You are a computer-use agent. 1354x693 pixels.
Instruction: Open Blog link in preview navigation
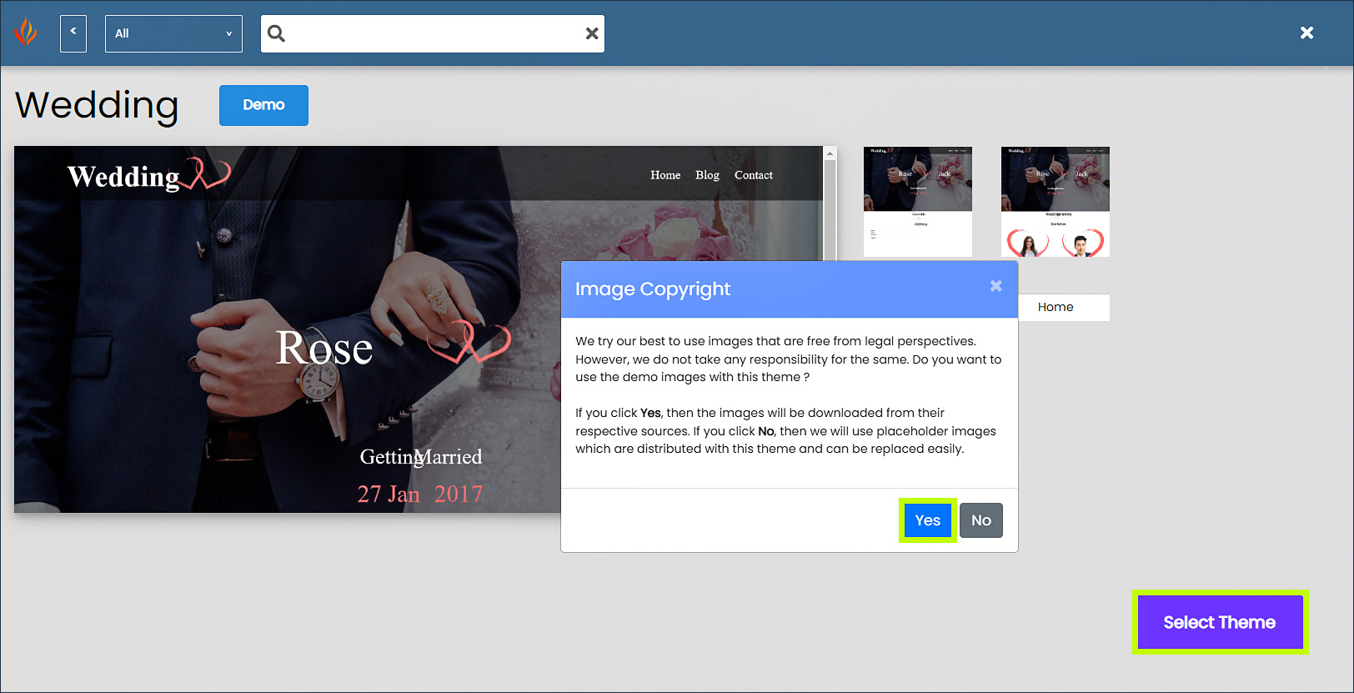[707, 175]
